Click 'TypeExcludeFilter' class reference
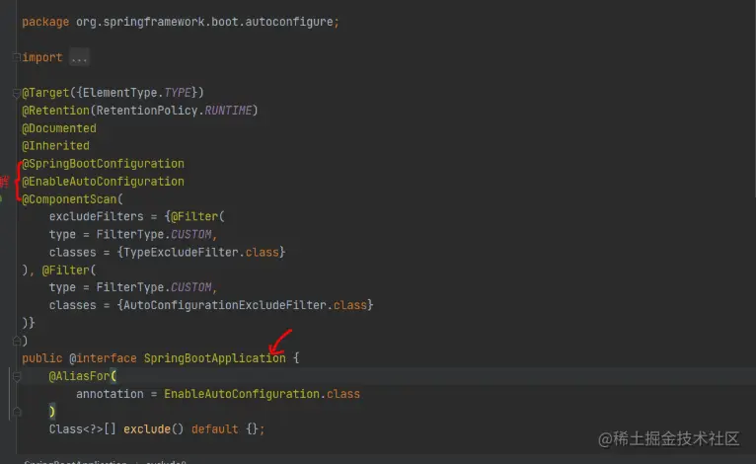 (x=181, y=253)
